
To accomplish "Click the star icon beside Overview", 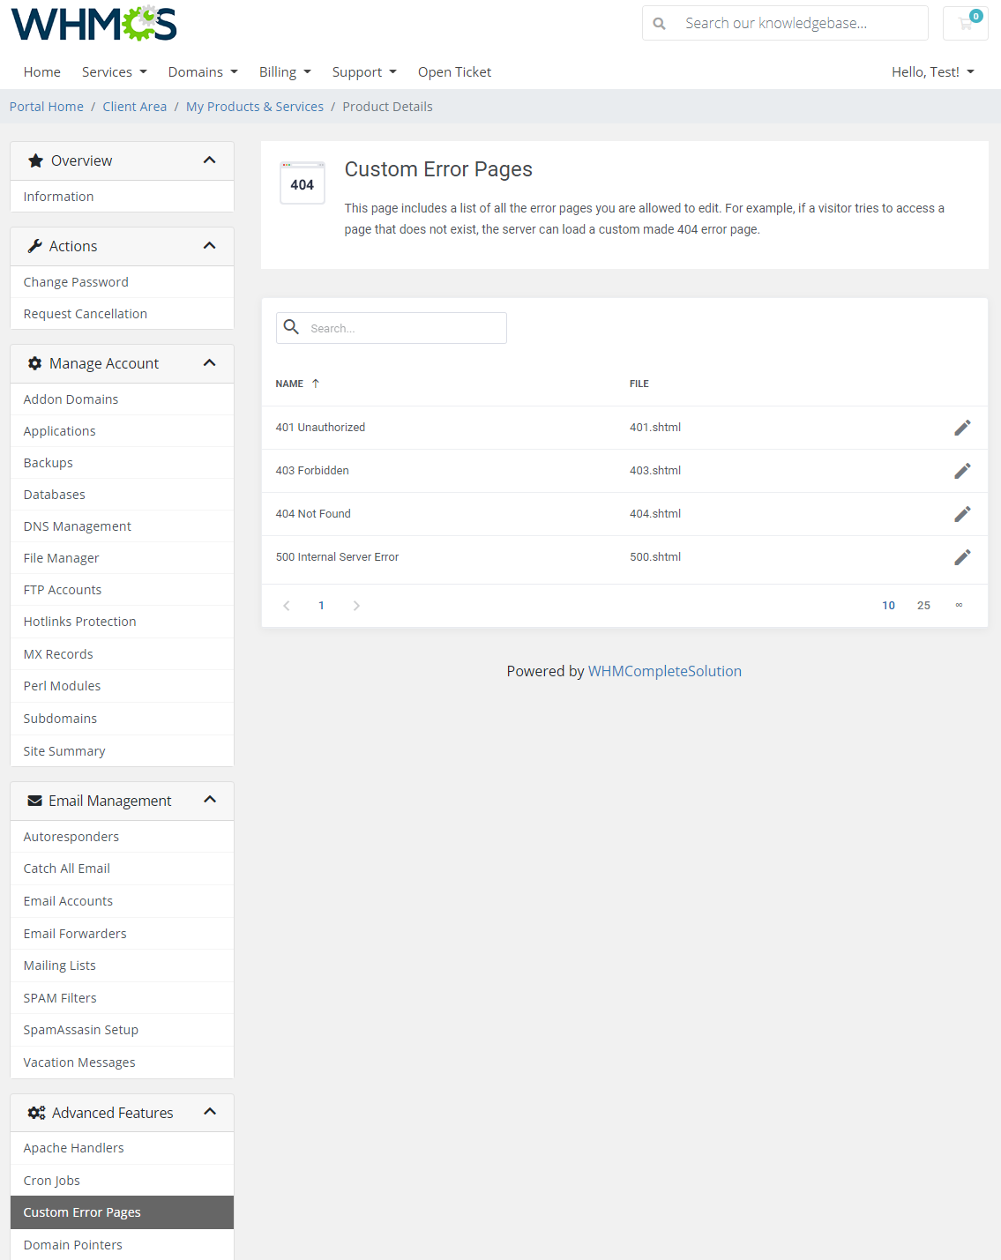I will tap(35, 160).
